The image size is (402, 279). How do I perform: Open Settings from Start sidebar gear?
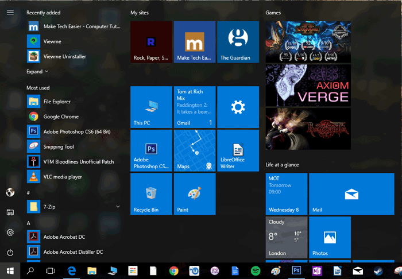[x=10, y=232]
